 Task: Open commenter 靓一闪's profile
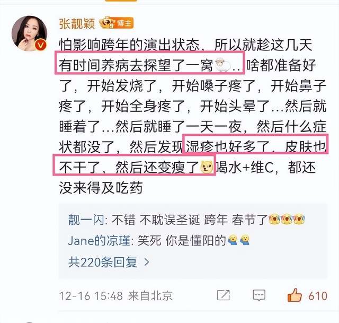[x=86, y=220]
